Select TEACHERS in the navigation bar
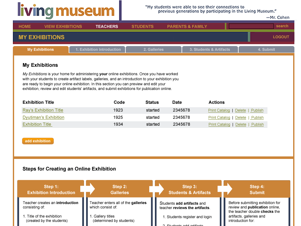The height and width of the screenshot is (226, 301). coord(107,26)
